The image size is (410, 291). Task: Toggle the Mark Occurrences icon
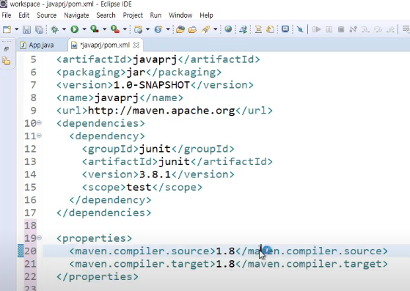(258, 29)
